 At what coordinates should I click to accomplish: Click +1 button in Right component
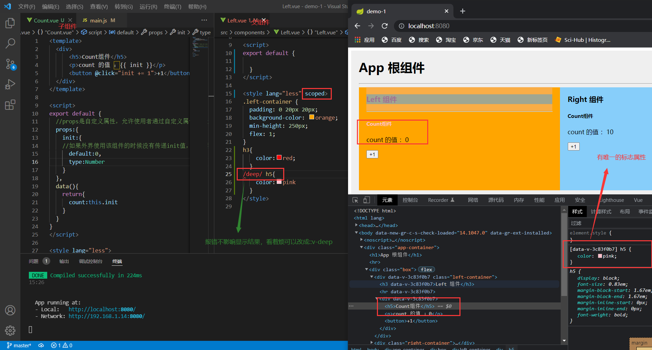coord(574,146)
